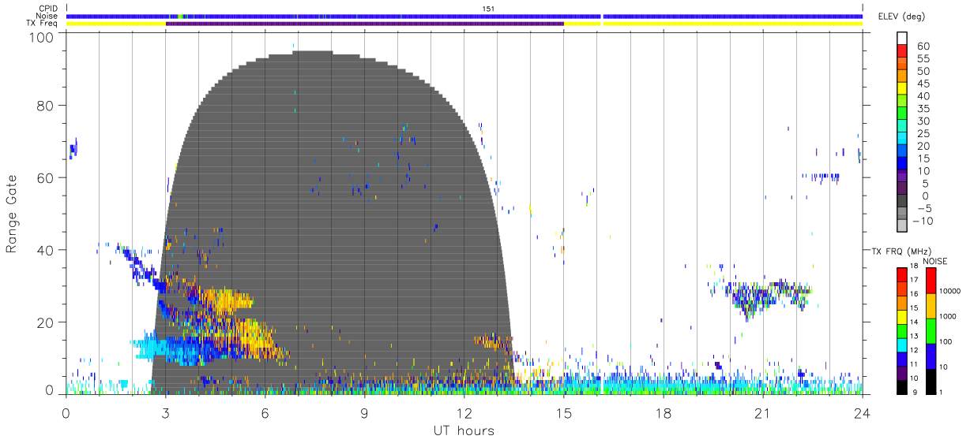Click the 40 tick on Range Gate axis
Viewport: 970px width, 447px height.
coord(46,250)
